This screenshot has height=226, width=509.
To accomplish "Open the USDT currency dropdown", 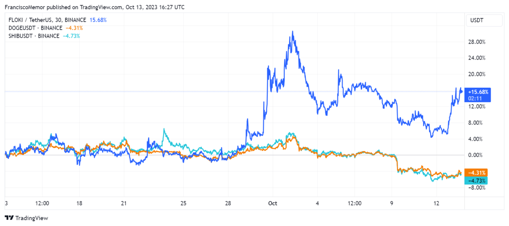I will click(x=477, y=20).
